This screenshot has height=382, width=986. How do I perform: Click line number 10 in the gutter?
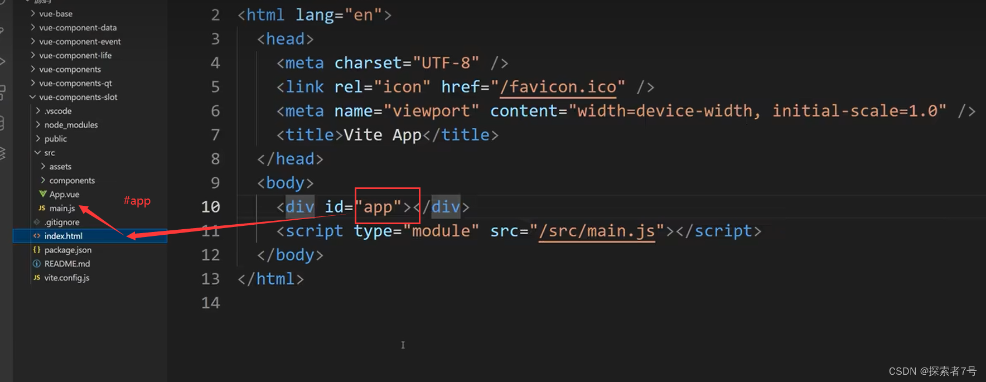[x=211, y=207]
